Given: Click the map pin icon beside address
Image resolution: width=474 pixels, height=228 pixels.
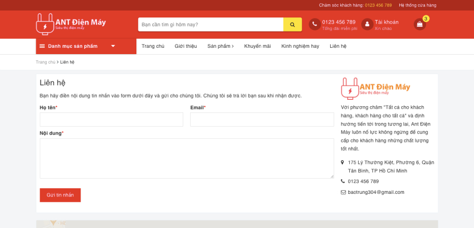Looking at the screenshot, I should 342,162.
